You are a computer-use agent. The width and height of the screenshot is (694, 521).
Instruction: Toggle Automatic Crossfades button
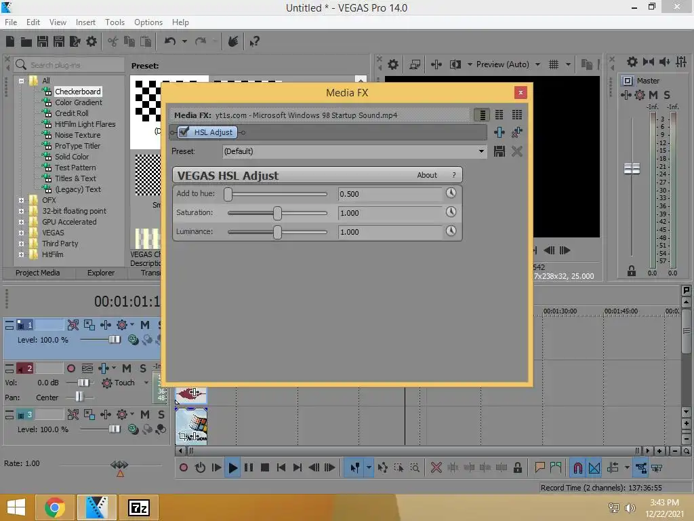594,468
